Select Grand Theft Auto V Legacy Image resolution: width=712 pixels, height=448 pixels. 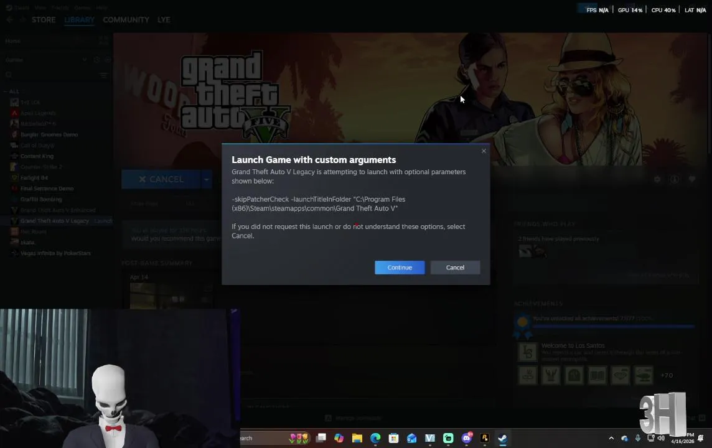coord(55,221)
